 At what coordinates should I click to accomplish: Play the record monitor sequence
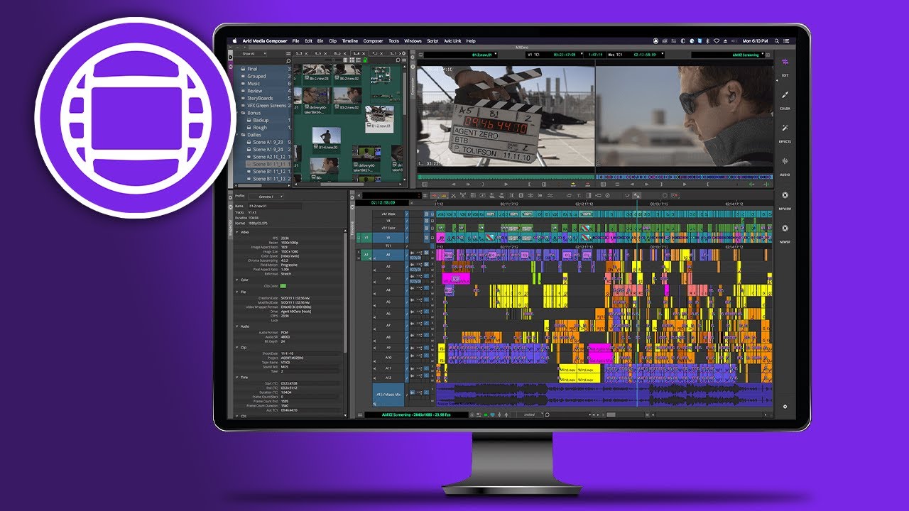(685, 184)
